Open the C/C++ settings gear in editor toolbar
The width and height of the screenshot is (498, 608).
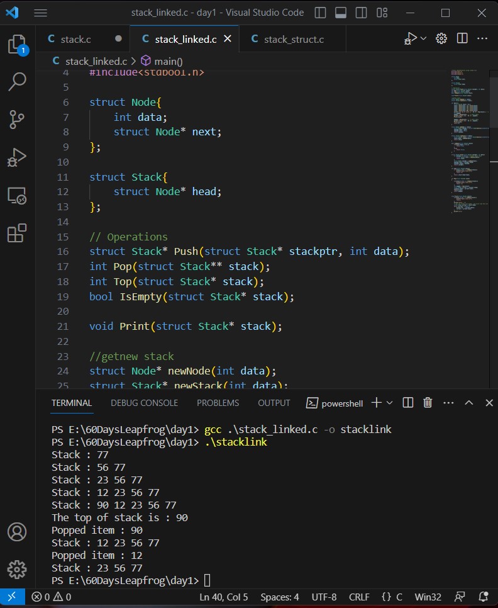tap(441, 38)
